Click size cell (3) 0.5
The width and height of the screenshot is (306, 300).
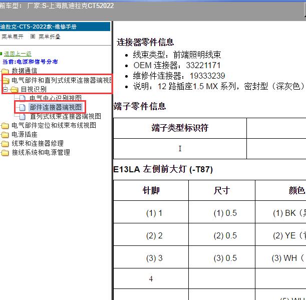[222, 257]
